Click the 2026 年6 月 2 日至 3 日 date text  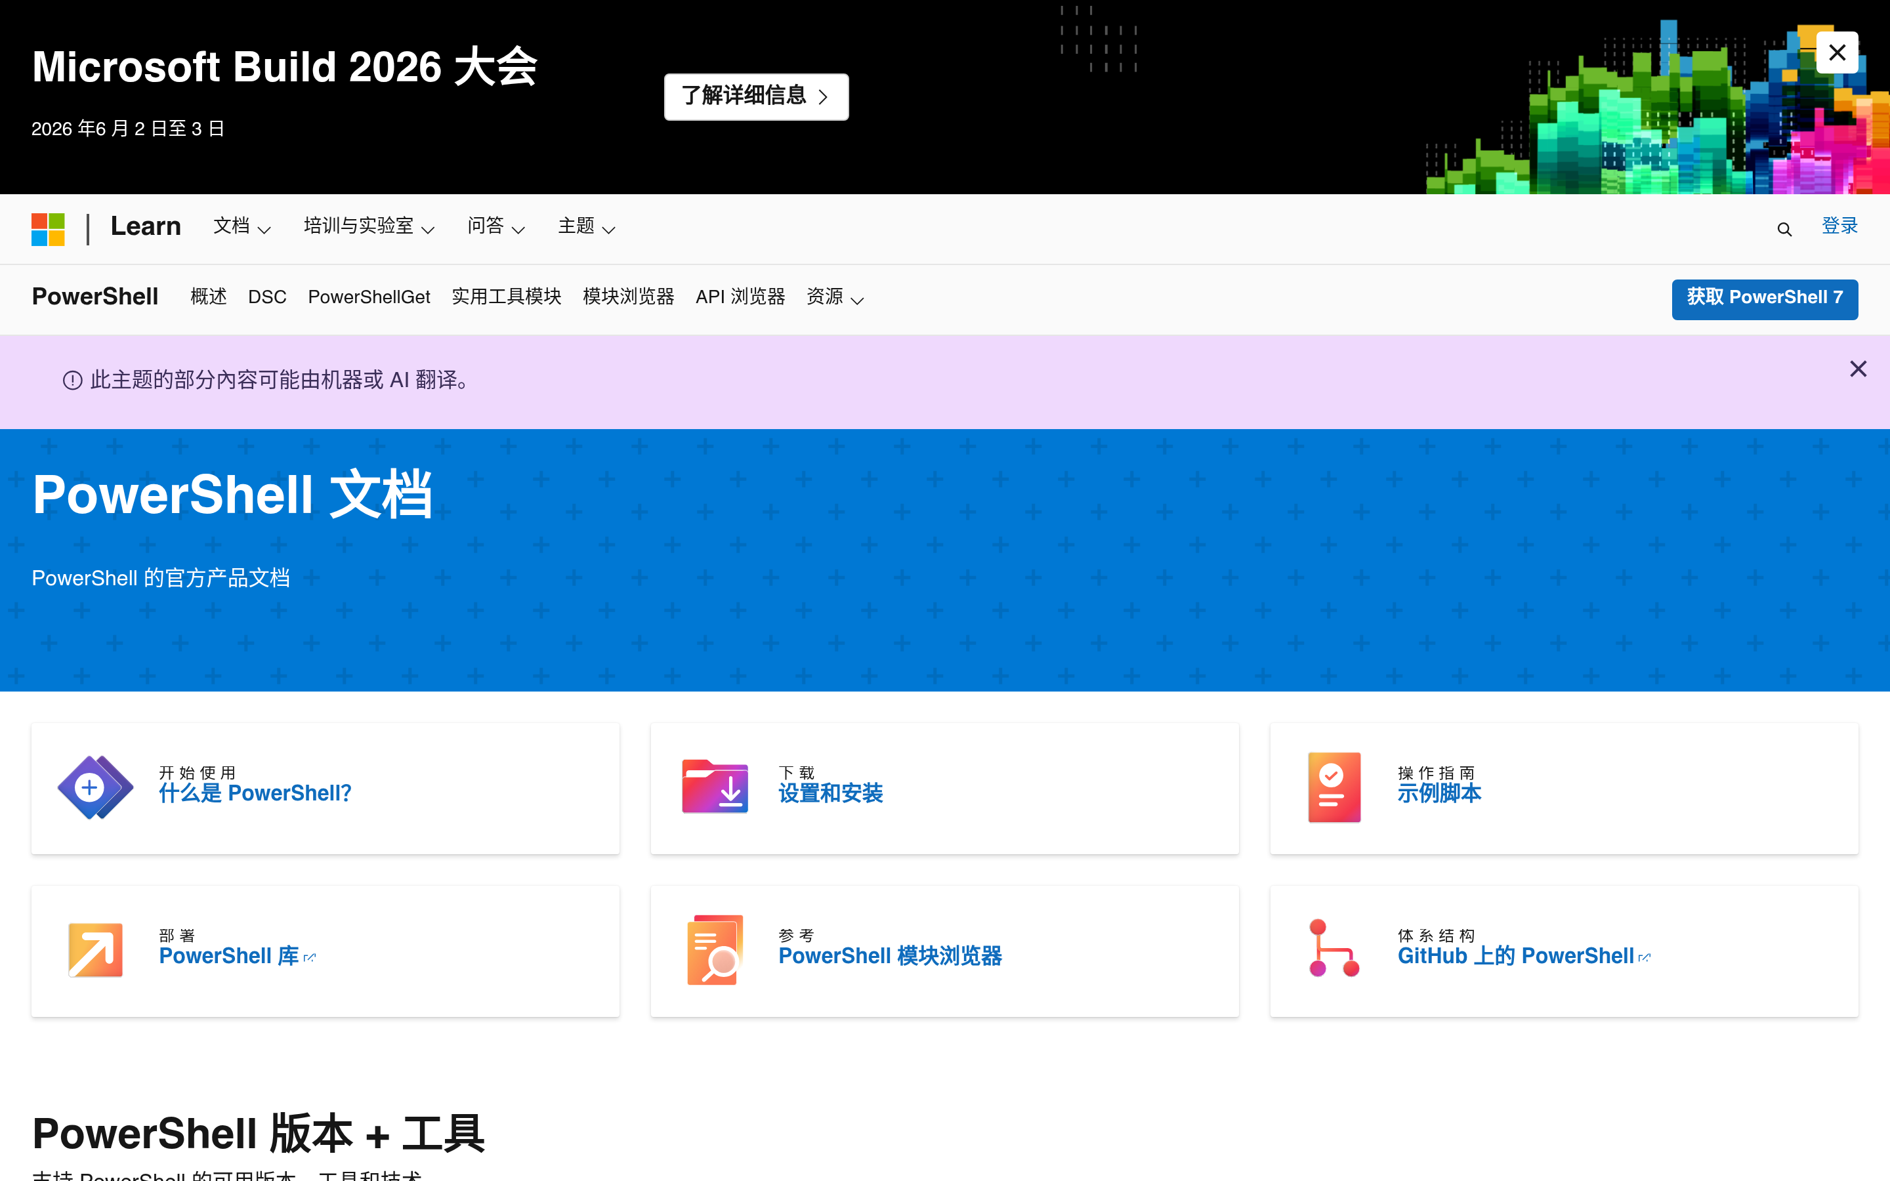point(128,129)
